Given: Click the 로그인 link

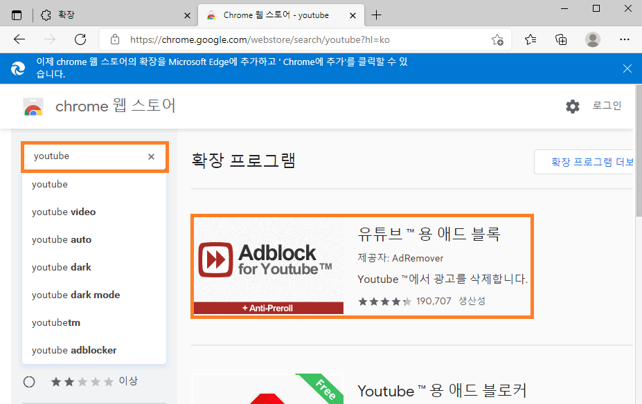Looking at the screenshot, I should click(607, 106).
